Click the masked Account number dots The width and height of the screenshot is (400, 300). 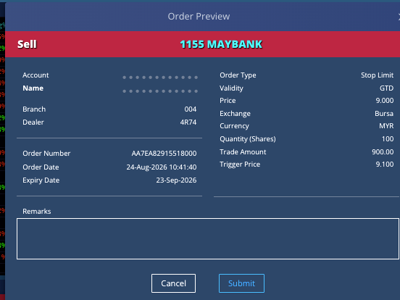(160, 78)
